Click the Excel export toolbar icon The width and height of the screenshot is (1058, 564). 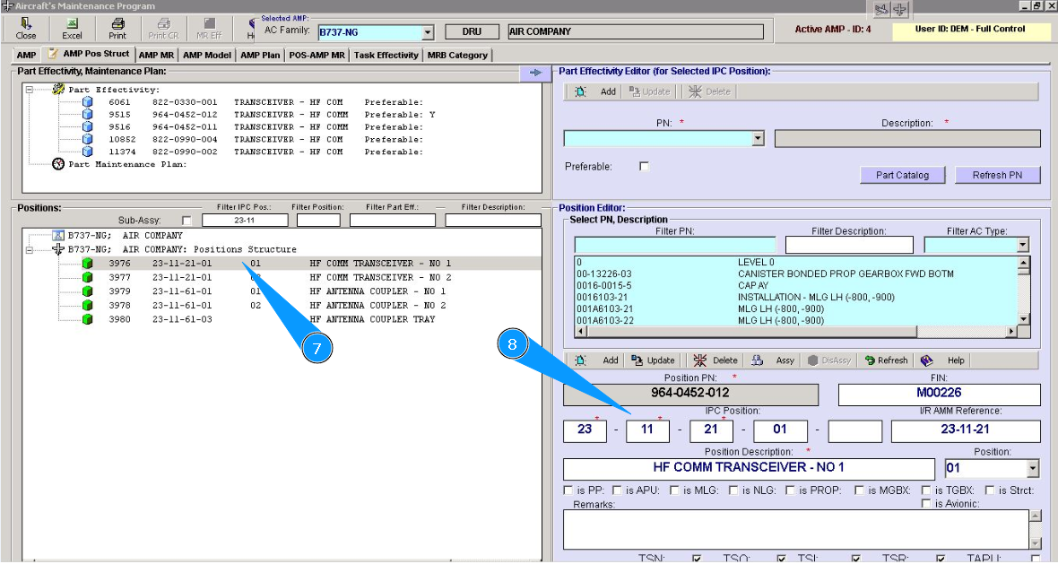(72, 24)
